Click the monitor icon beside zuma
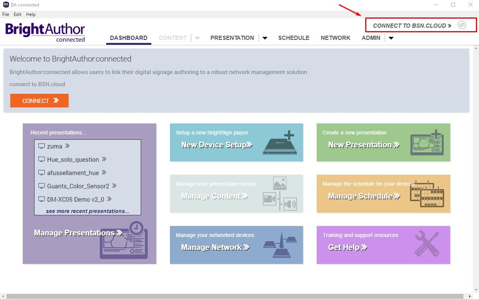Viewport: 479px width, 300px height. (x=42, y=146)
